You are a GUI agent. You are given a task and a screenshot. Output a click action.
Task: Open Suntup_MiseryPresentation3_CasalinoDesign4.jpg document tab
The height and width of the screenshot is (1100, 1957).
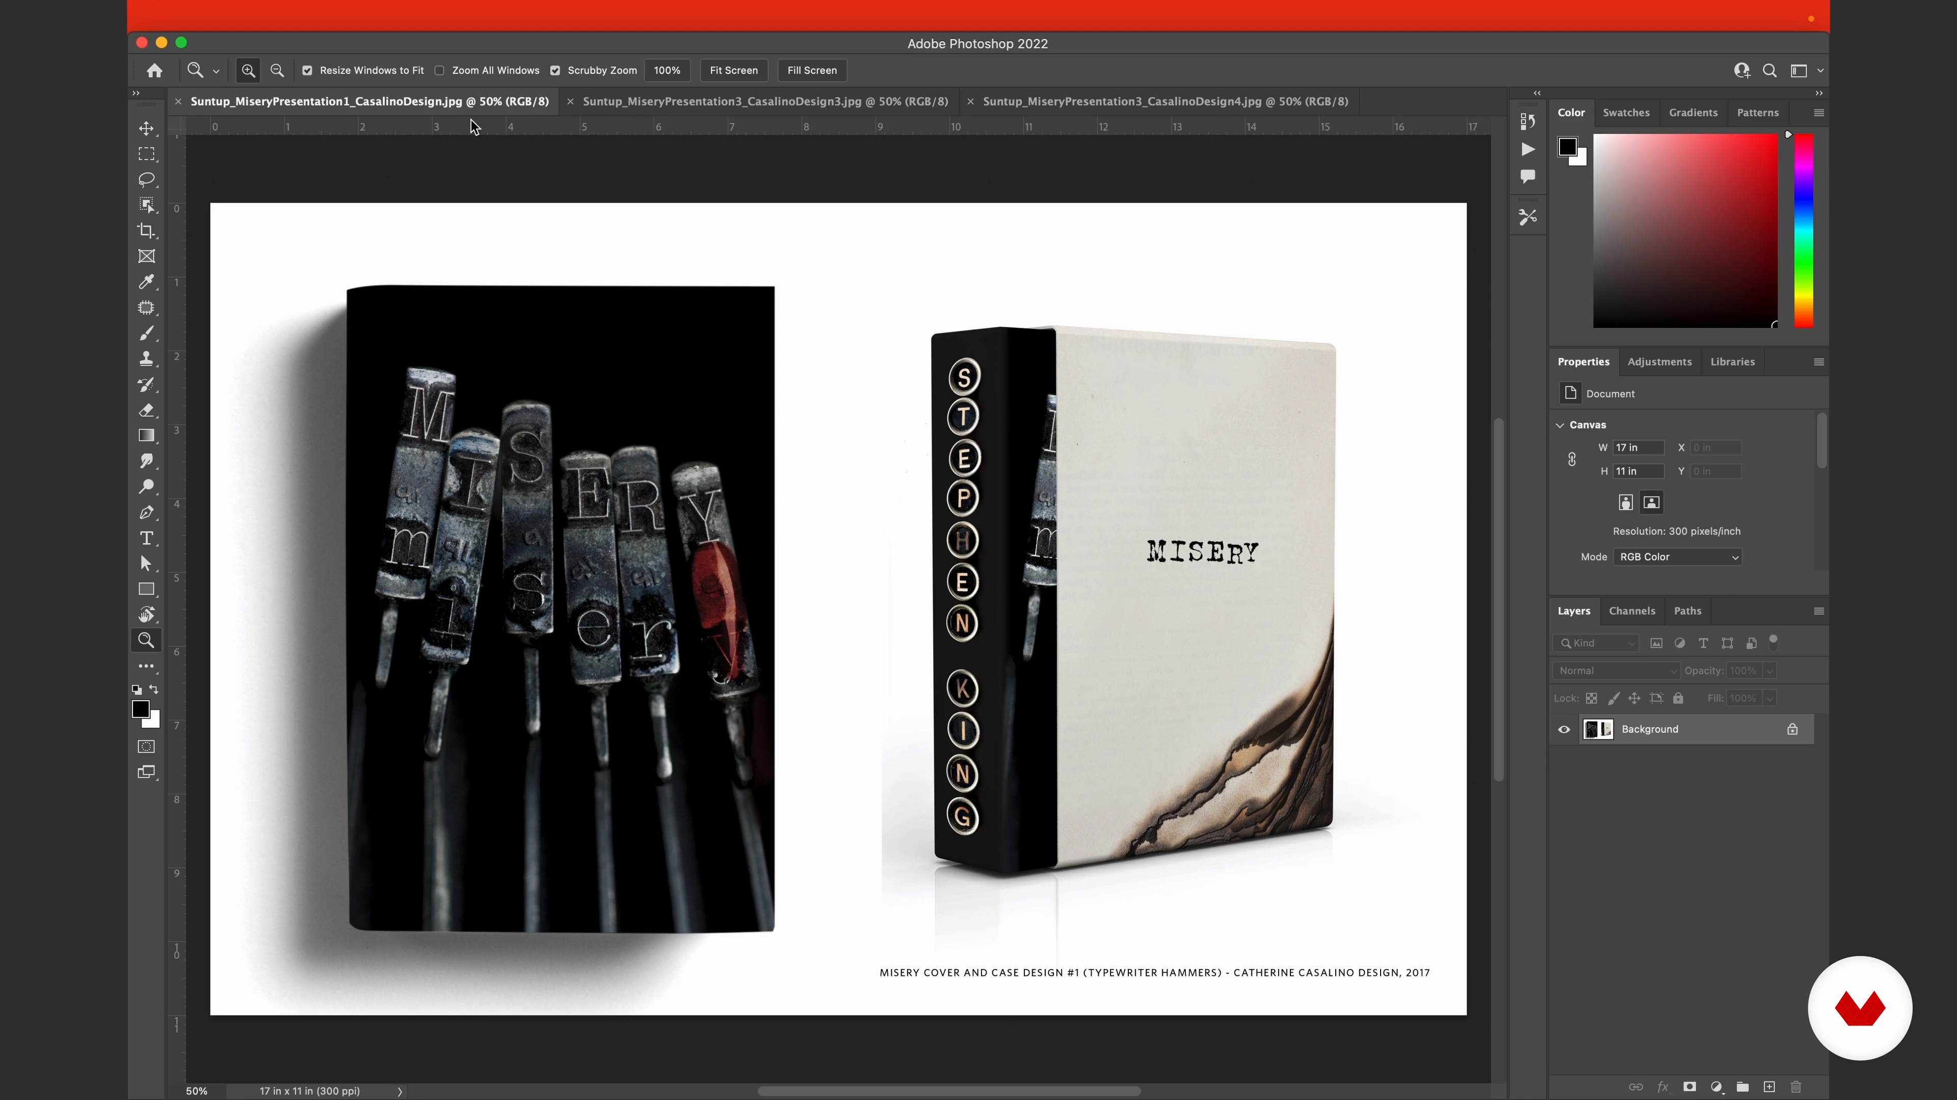[1166, 102]
